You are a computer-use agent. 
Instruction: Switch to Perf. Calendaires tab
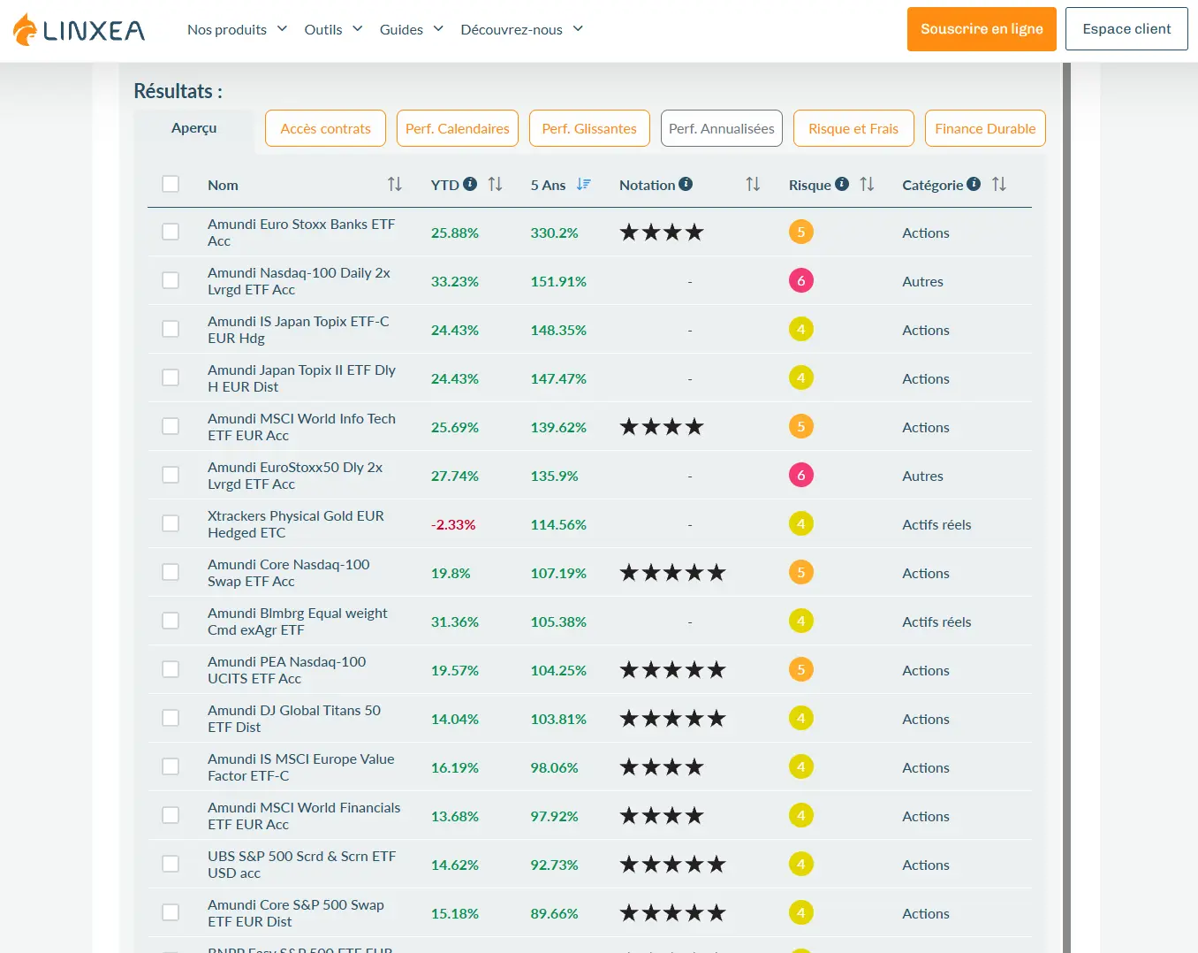(x=458, y=128)
